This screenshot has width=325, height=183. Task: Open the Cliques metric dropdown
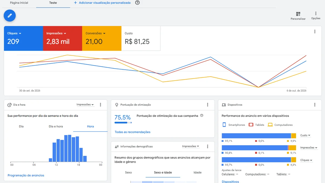(14, 33)
